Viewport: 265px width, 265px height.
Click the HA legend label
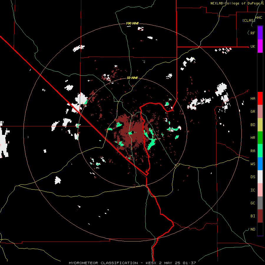pos(253,99)
